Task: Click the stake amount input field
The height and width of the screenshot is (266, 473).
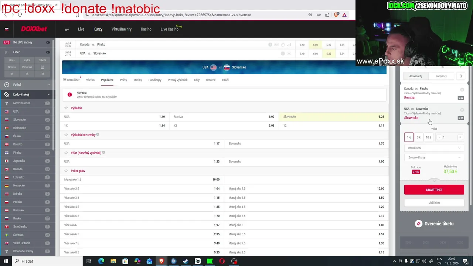Action: click(450, 137)
